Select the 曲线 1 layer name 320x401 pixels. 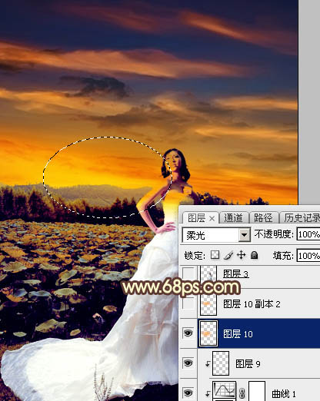pos(284,393)
